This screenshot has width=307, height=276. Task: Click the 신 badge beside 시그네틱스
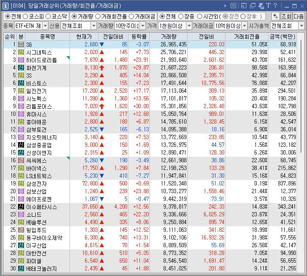[21, 52]
